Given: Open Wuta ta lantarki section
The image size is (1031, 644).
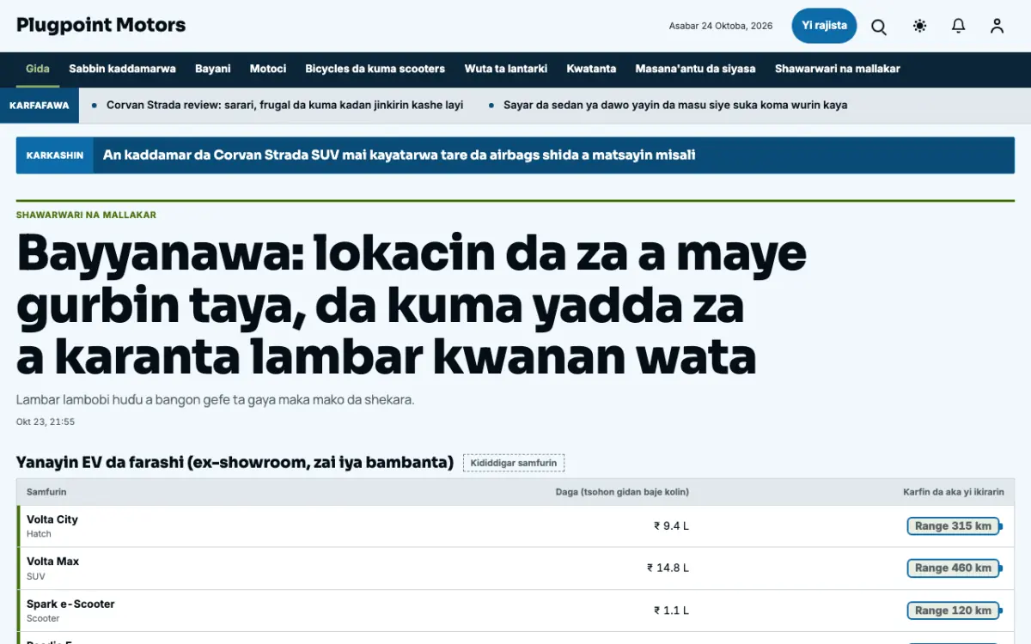Looking at the screenshot, I should click(x=506, y=69).
